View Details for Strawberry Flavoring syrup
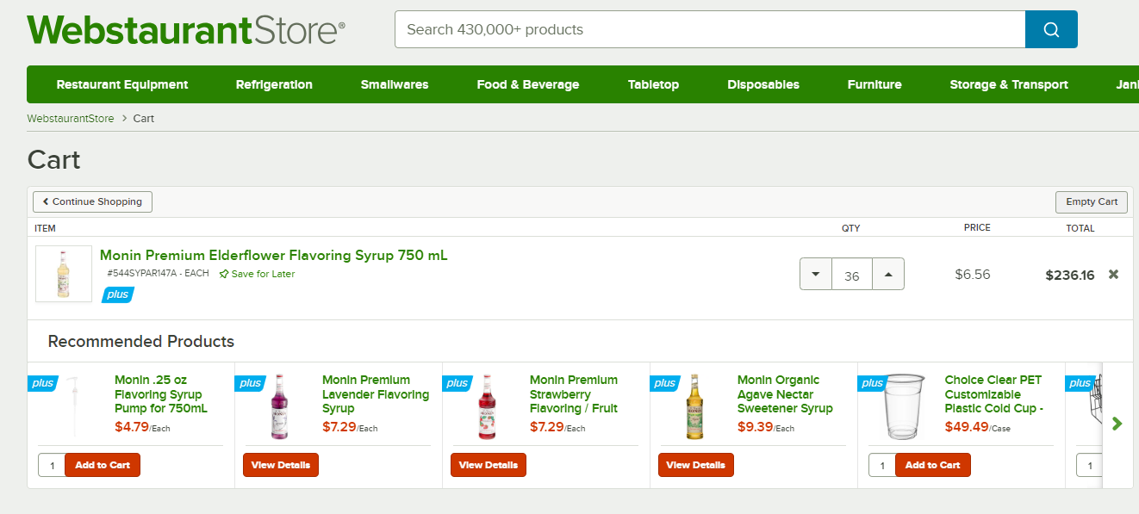 [489, 465]
